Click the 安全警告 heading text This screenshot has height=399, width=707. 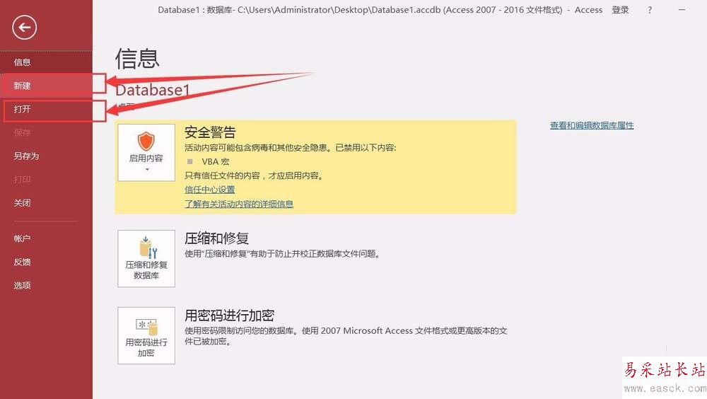pyautogui.click(x=210, y=132)
